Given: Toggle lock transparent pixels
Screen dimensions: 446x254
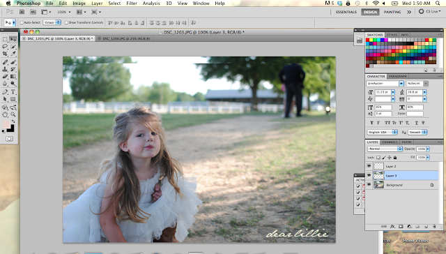Looking at the screenshot, I should pos(378,157).
